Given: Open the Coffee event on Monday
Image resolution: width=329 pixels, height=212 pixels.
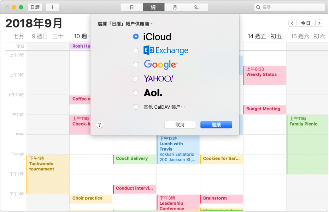Looking at the screenshot, I should click(x=80, y=100).
